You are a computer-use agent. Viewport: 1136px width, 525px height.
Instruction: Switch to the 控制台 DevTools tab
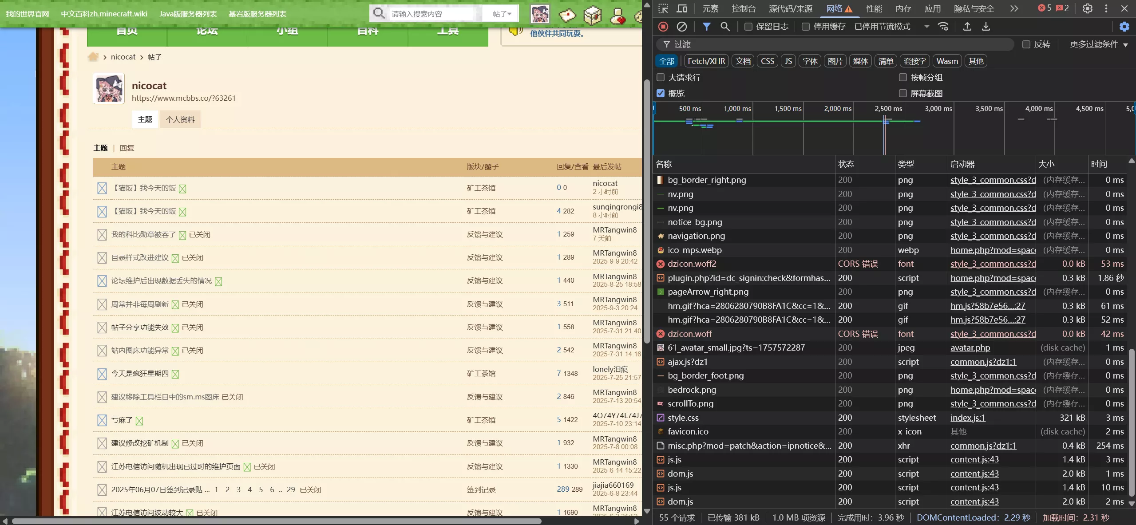click(744, 8)
